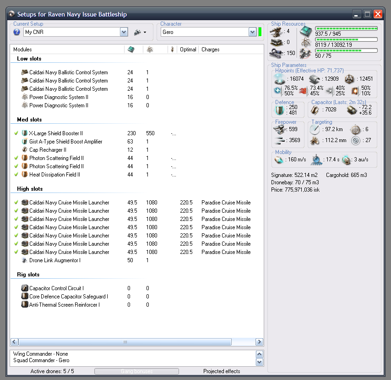
Task: Select the Gist A-Type Shield Boost Amplifier icon
Action: [24, 142]
